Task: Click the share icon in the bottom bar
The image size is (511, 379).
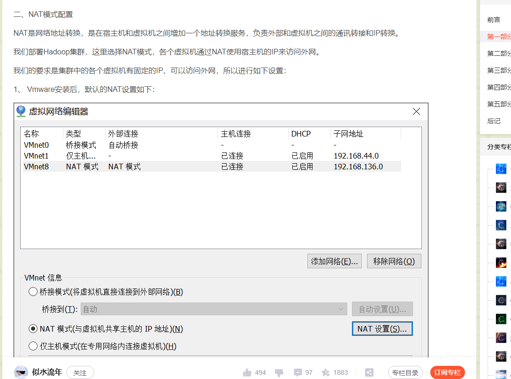Action: tap(369, 372)
